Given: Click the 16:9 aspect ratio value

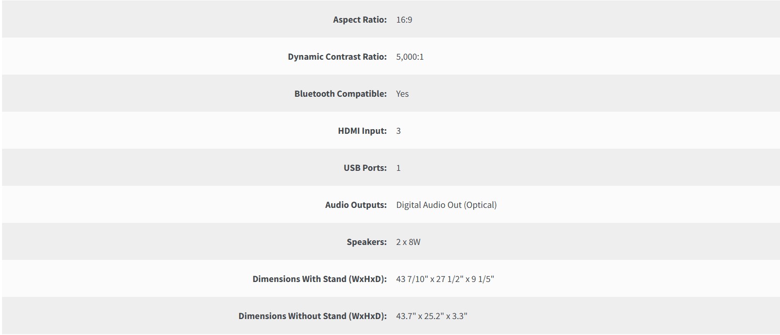Looking at the screenshot, I should click(x=404, y=20).
